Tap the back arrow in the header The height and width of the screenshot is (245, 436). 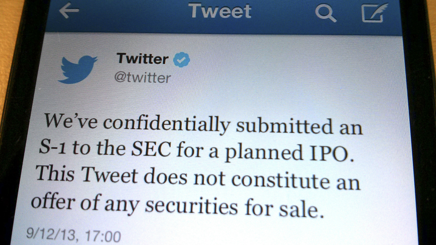click(69, 11)
